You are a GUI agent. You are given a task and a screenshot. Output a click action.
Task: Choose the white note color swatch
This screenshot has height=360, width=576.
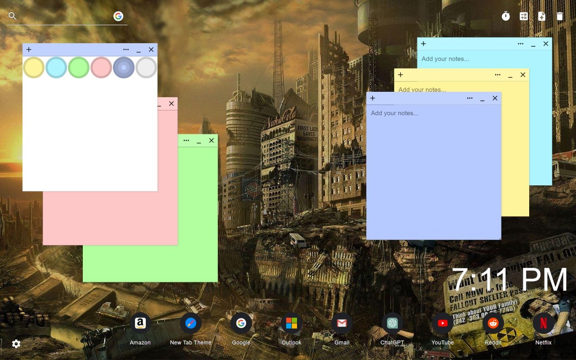pos(146,67)
